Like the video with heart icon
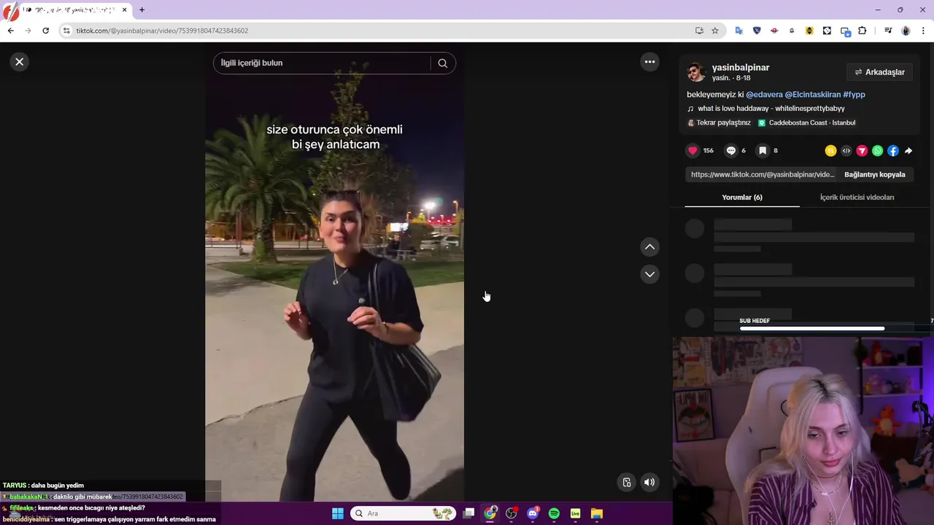 click(x=692, y=151)
